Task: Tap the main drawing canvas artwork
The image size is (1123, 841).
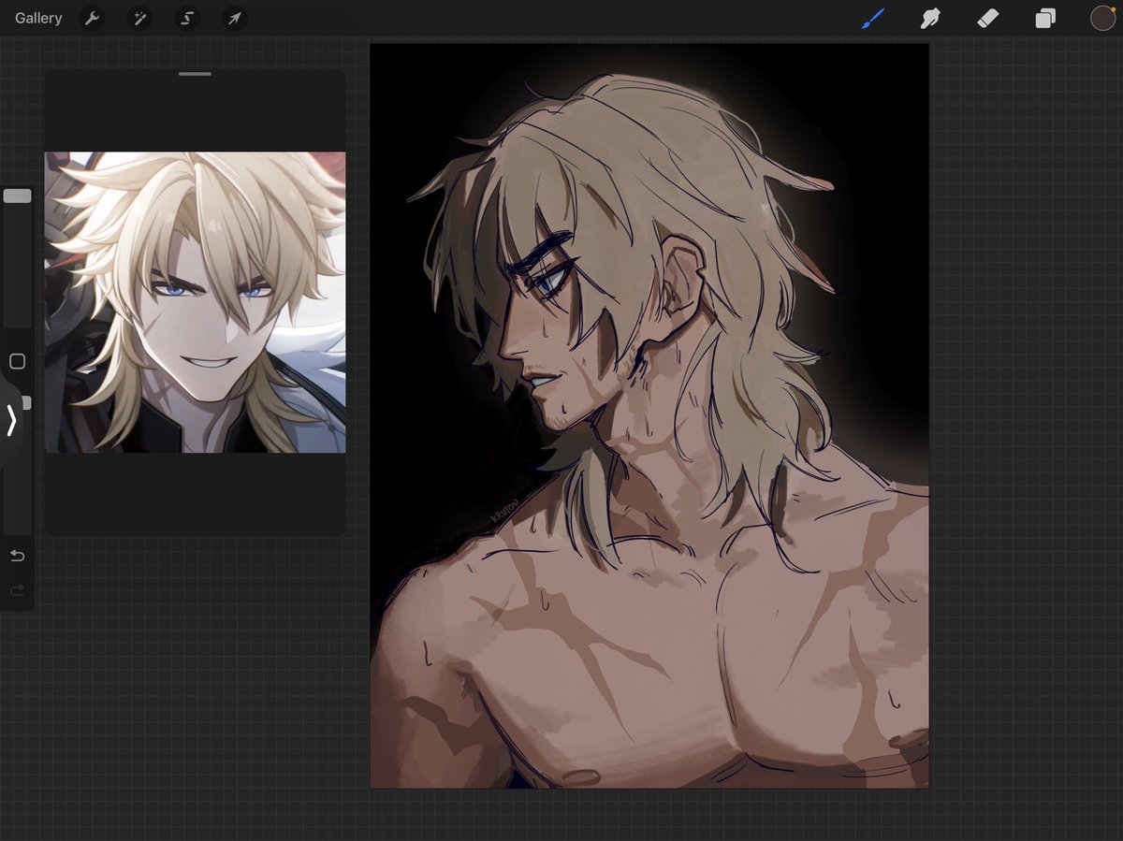Action: [649, 415]
